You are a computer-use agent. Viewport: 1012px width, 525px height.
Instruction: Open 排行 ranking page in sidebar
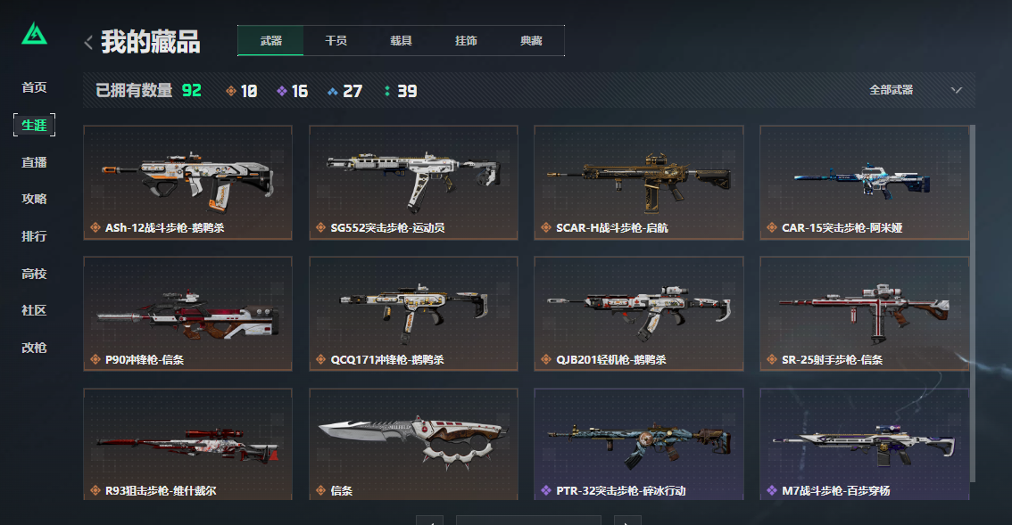pyautogui.click(x=34, y=236)
